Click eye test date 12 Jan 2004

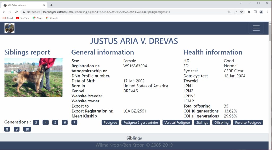pyautogui.click(x=235, y=76)
